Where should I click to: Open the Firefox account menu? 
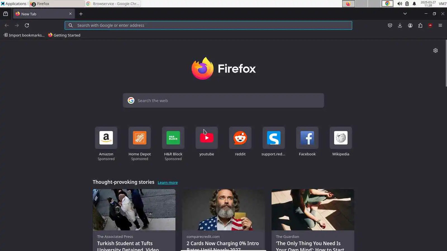[x=410, y=25]
